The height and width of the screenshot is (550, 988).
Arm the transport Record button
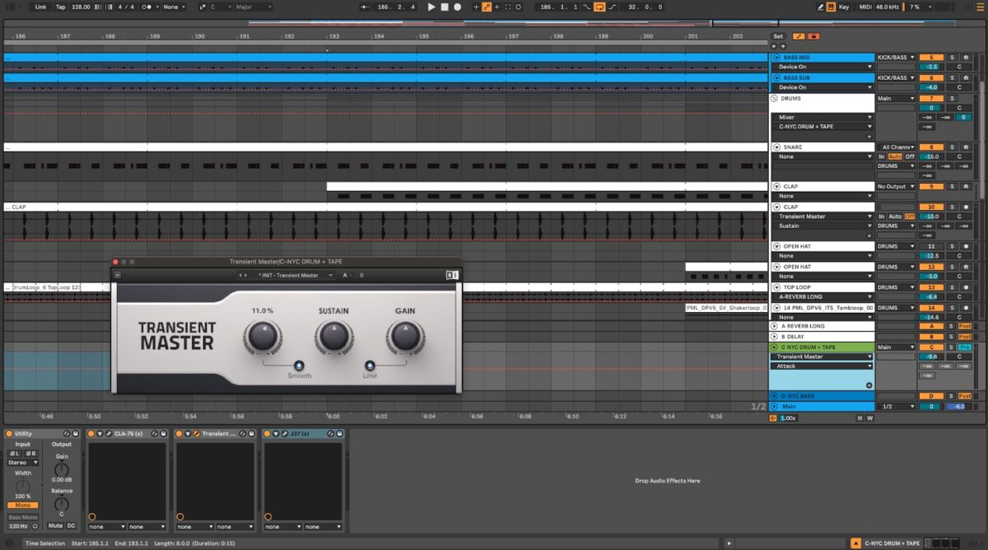click(458, 7)
